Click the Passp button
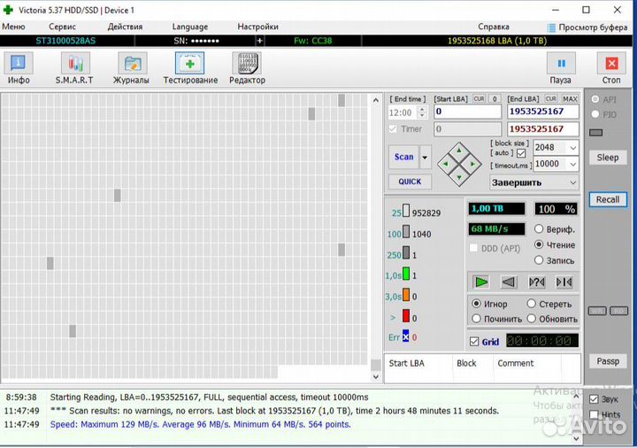The image size is (637, 448). click(608, 361)
